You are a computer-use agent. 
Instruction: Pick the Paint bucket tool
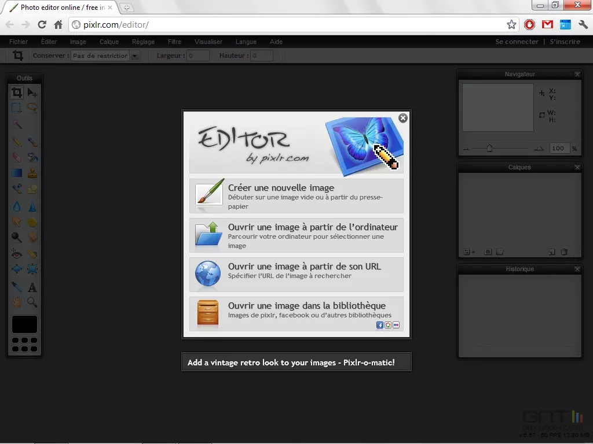click(x=32, y=156)
